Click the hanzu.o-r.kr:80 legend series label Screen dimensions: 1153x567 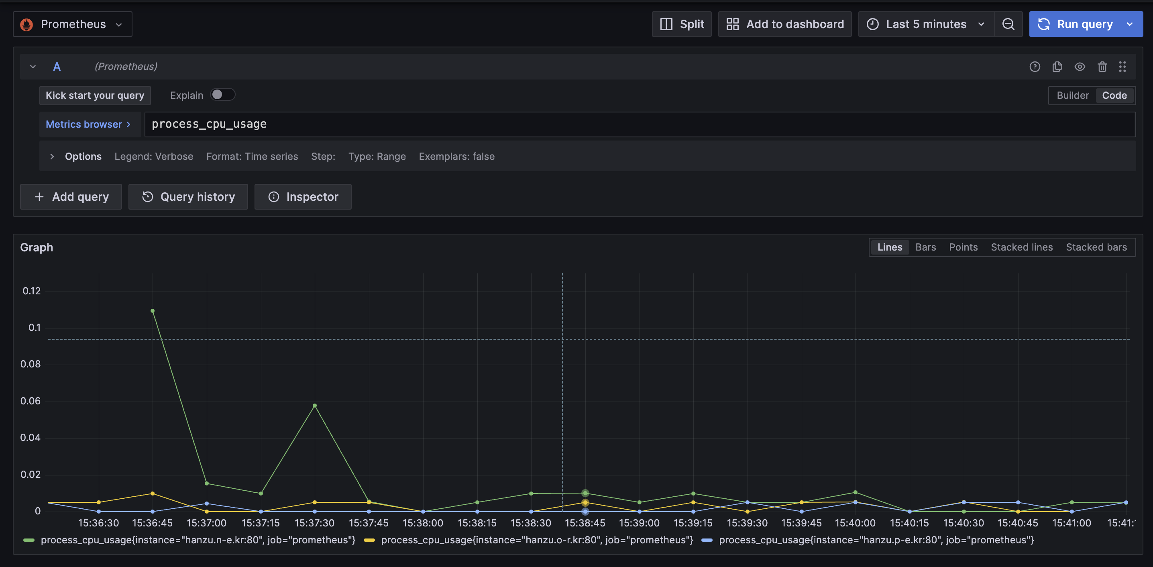click(x=537, y=540)
